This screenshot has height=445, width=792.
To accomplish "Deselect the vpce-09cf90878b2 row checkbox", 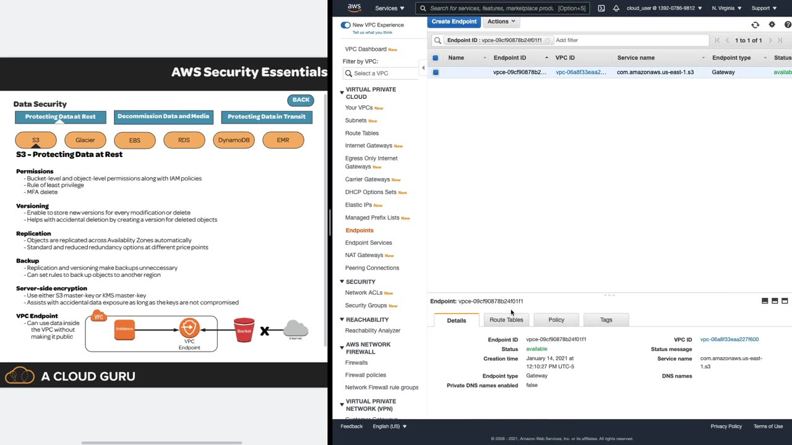I will [x=436, y=72].
